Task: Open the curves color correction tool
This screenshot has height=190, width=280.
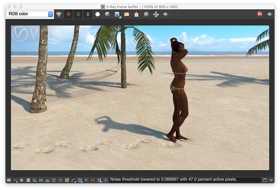Action: tap(73, 180)
